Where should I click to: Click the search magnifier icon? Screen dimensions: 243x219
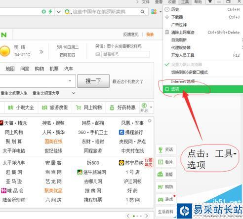[x=143, y=12]
